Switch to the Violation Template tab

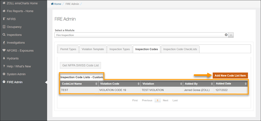point(93,49)
